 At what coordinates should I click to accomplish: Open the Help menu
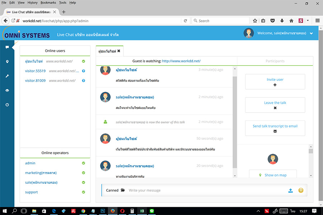coord(72,3)
